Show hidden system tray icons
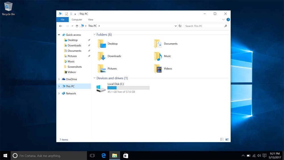This screenshot has height=160, width=284. (243, 155)
